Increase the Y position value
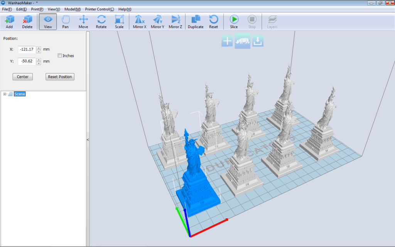 [x=39, y=60]
